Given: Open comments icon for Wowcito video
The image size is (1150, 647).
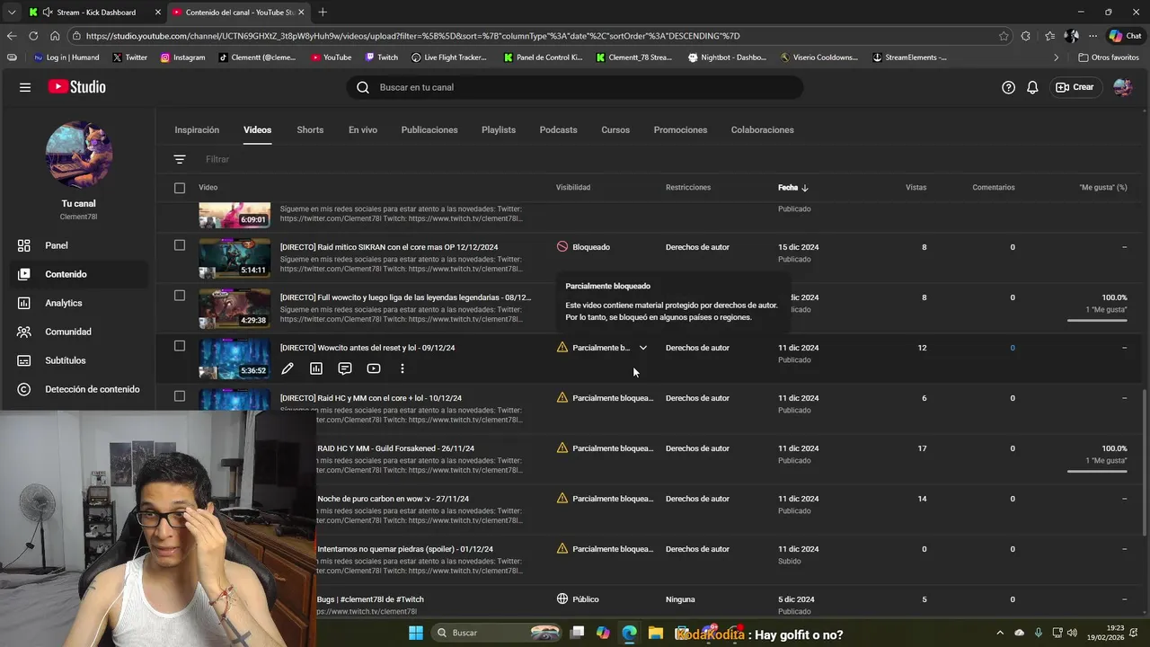Looking at the screenshot, I should coord(345,368).
